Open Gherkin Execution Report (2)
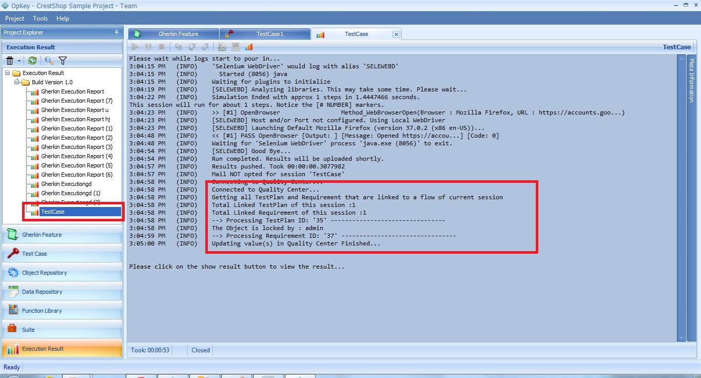The image size is (701, 378). pos(77,138)
